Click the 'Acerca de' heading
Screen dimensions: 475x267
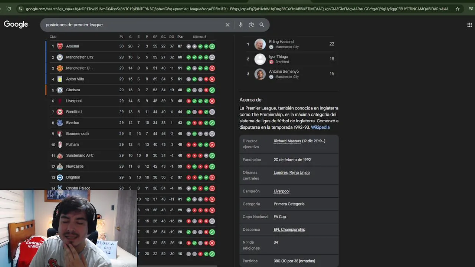pyautogui.click(x=250, y=100)
